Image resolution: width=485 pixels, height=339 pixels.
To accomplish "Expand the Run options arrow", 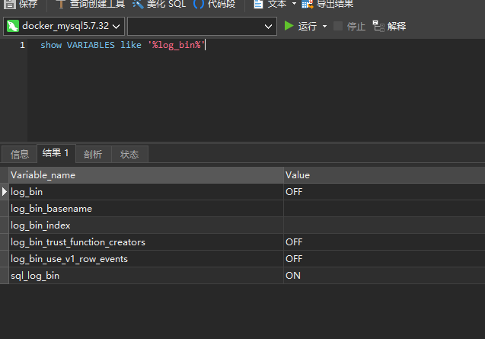I will [x=325, y=26].
